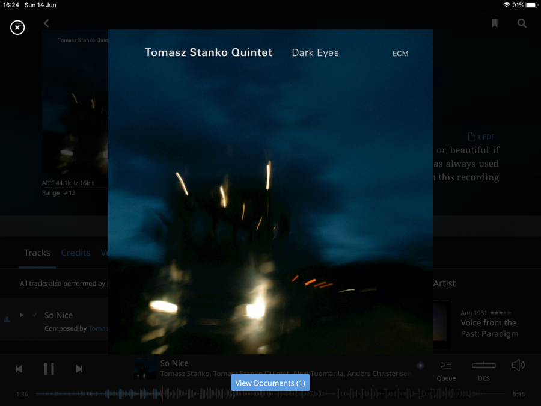Click the small album cover behind overlay
This screenshot has width=541, height=406.
point(75,102)
